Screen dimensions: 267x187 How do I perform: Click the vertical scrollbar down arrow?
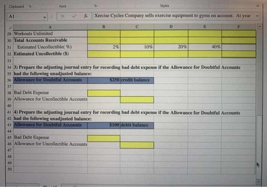(259, 182)
